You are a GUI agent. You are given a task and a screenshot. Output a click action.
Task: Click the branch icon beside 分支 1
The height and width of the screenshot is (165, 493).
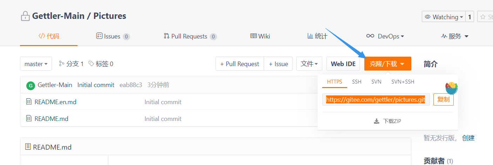coord(62,64)
